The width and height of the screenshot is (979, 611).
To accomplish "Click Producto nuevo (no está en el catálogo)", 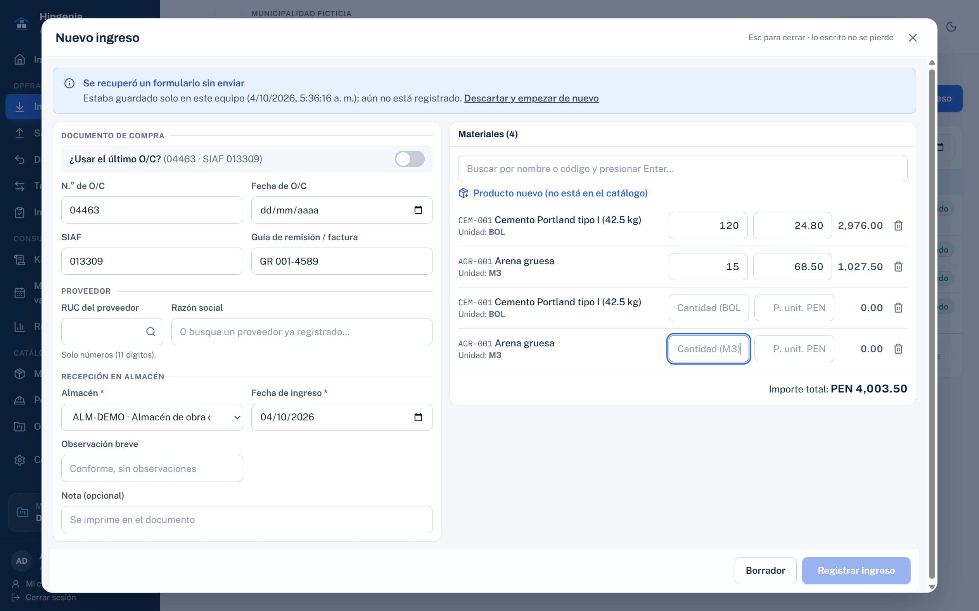I will tap(560, 193).
